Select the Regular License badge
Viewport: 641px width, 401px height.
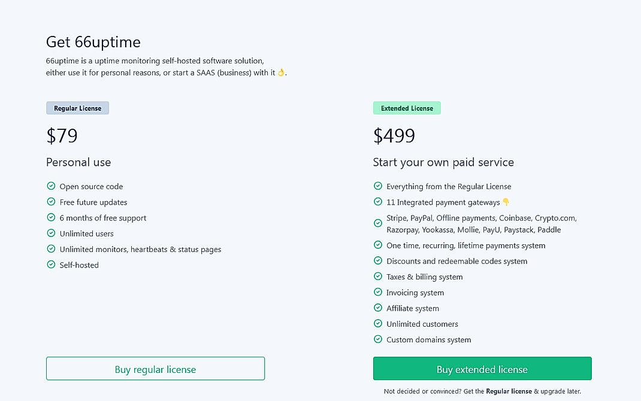tap(77, 108)
